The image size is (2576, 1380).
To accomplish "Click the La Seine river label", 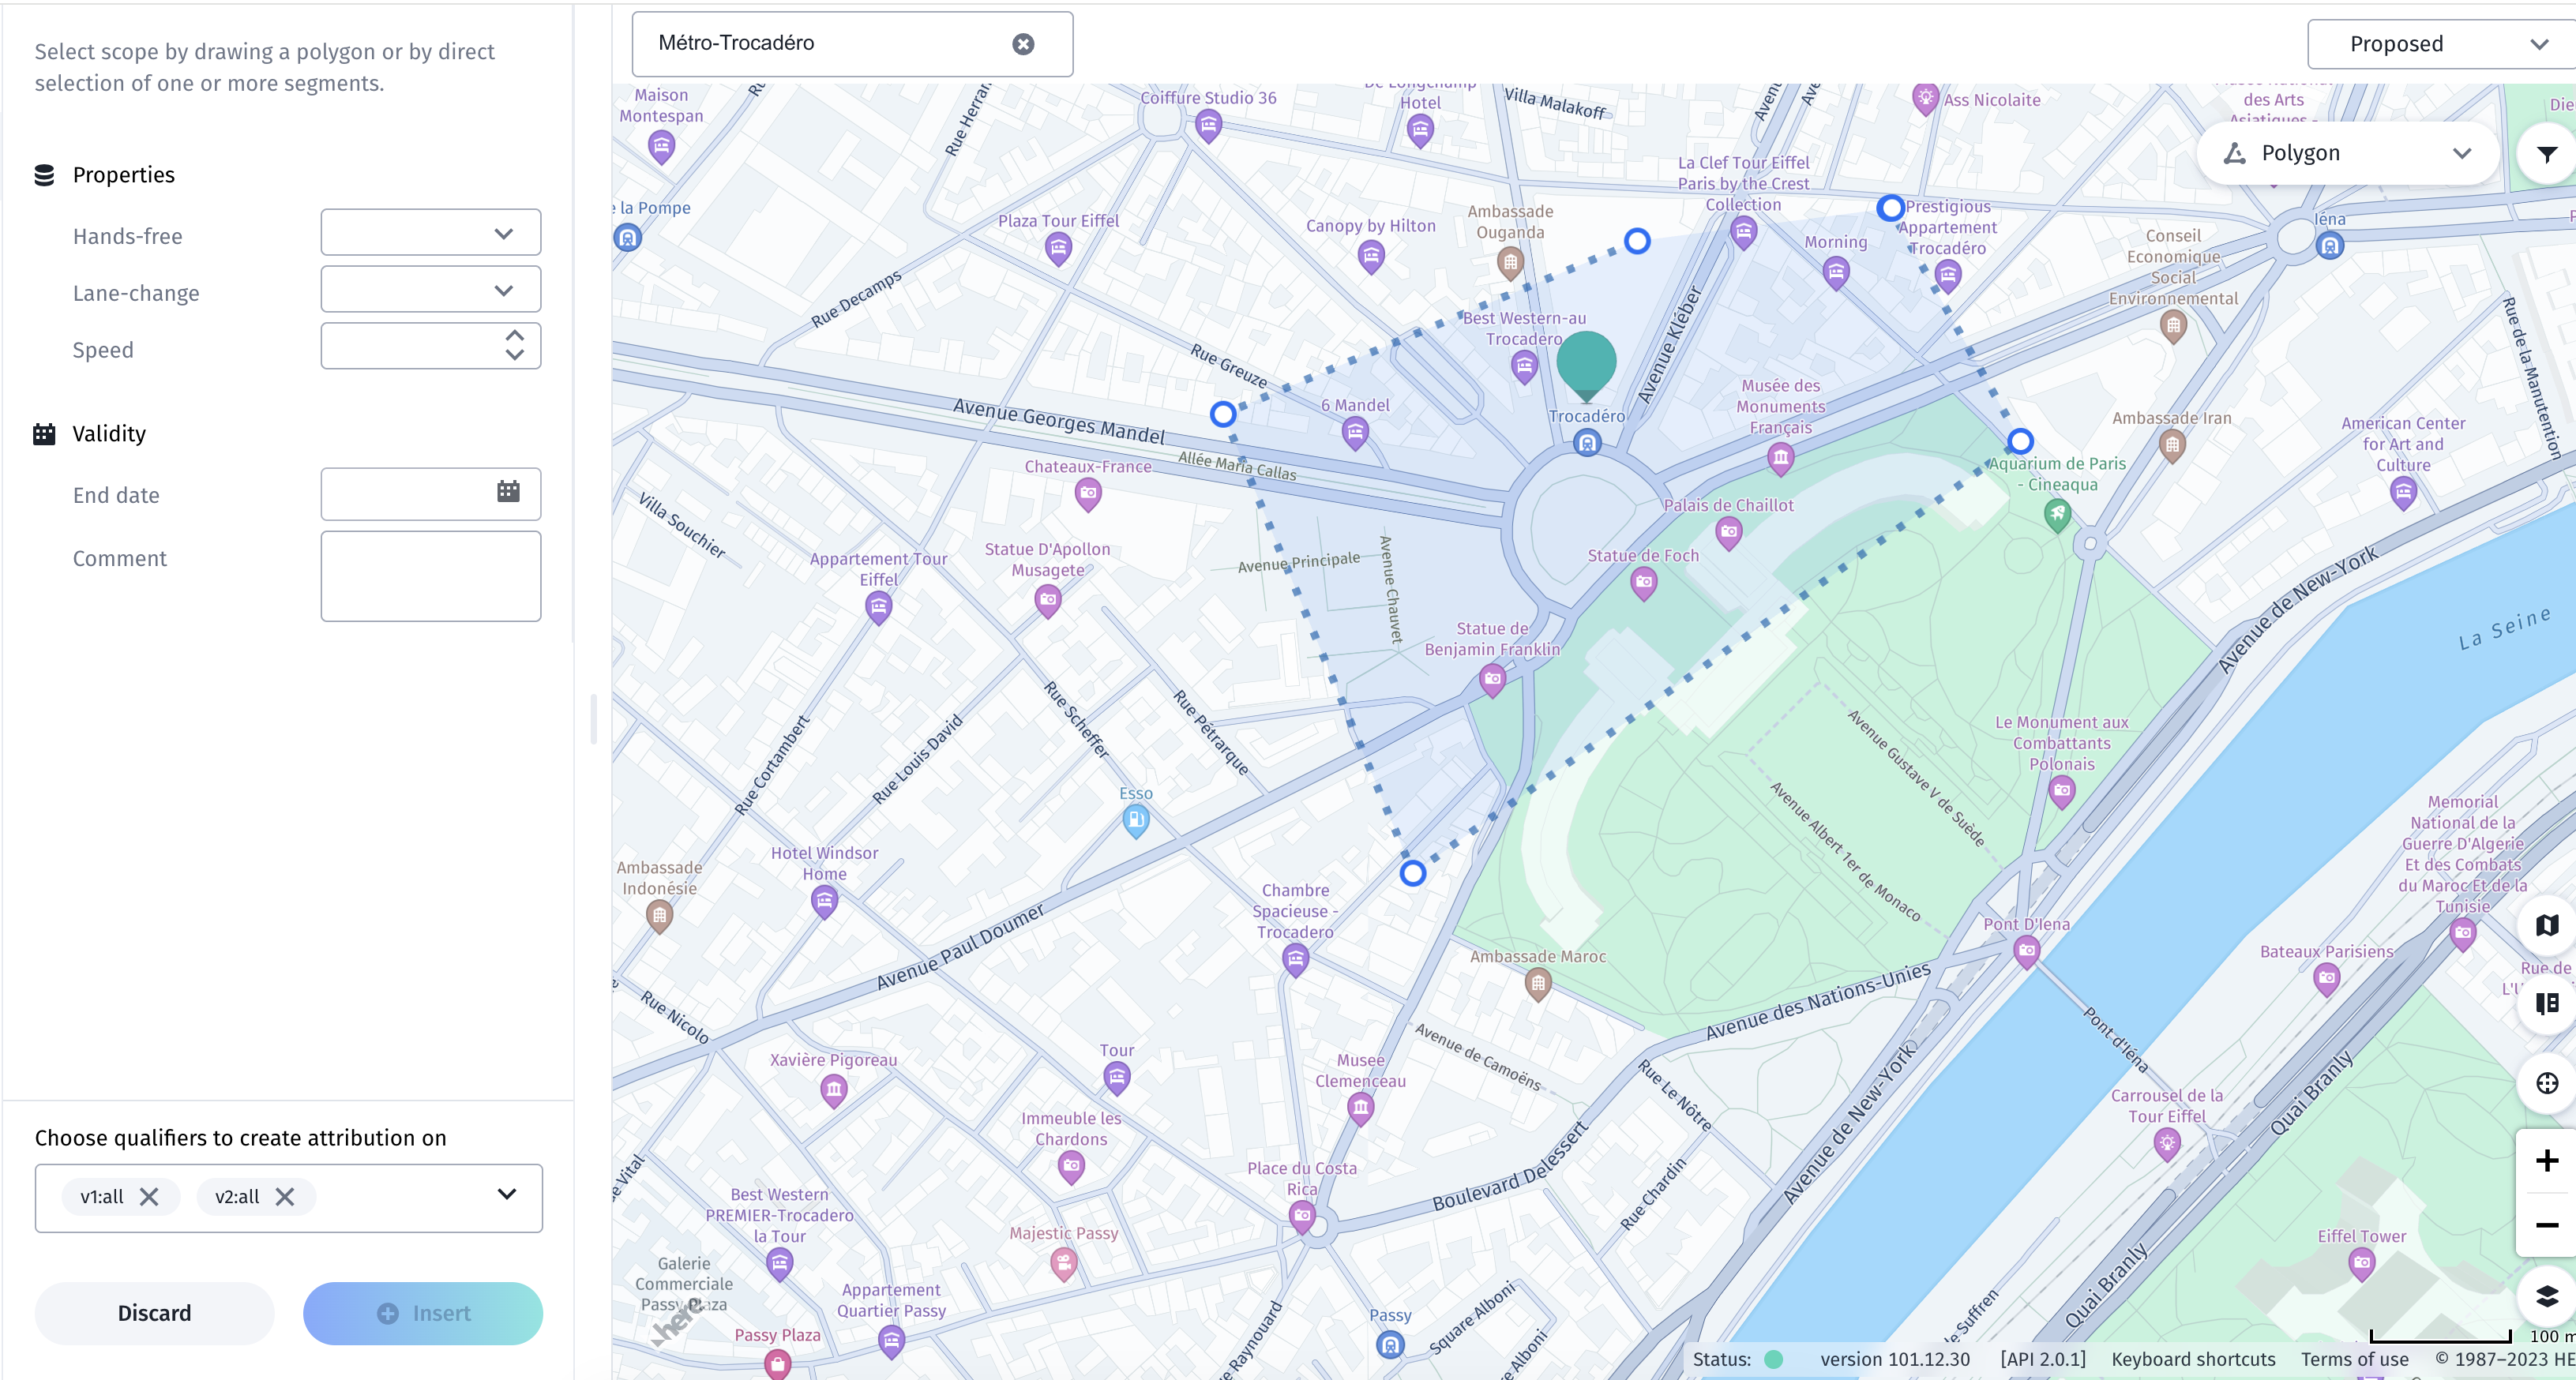I will coord(2504,628).
